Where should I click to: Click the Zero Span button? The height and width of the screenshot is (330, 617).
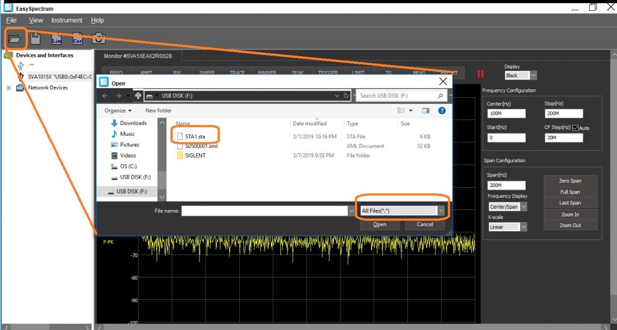(570, 180)
